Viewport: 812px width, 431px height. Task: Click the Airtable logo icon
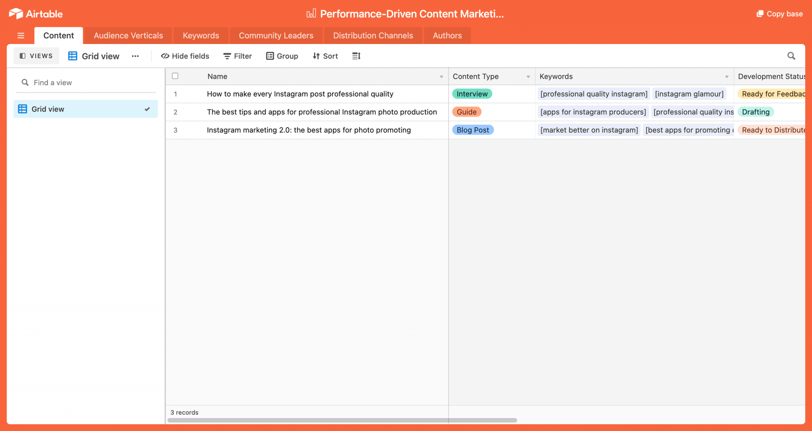[16, 13]
